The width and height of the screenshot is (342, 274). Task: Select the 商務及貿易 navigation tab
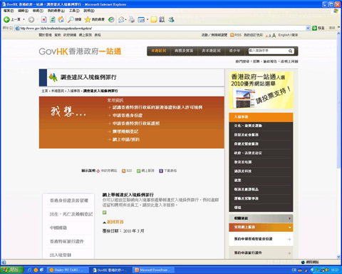(x=184, y=51)
